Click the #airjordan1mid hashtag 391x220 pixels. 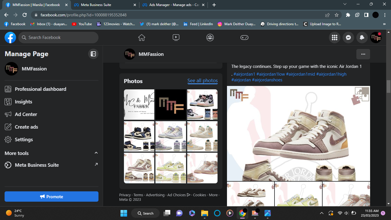coord(301,74)
